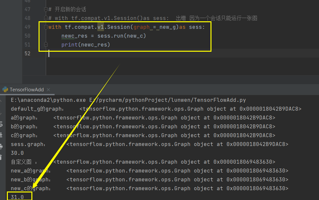
Task: Jump to end of output with scroll-down icon
Action: [3, 134]
